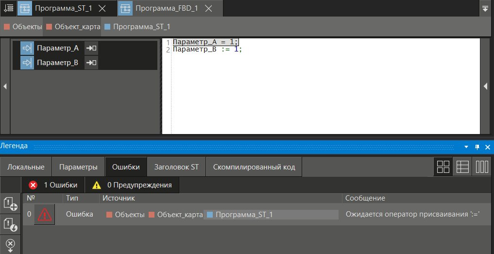Open the tab list dropdown at top right

pos(485,8)
